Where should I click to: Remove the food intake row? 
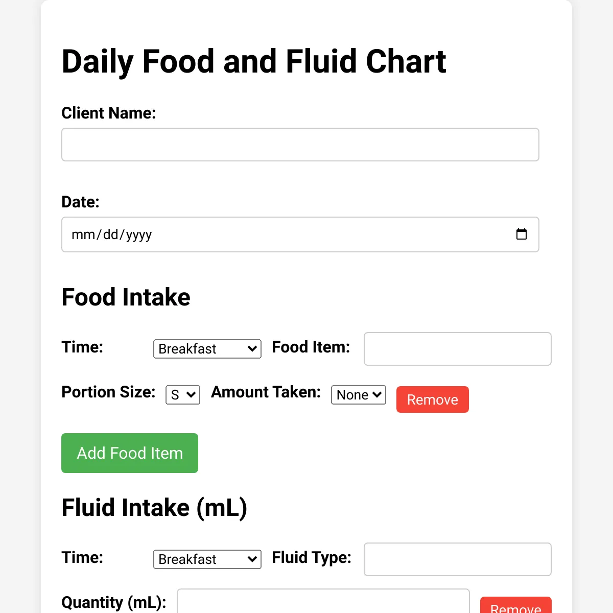(x=433, y=399)
